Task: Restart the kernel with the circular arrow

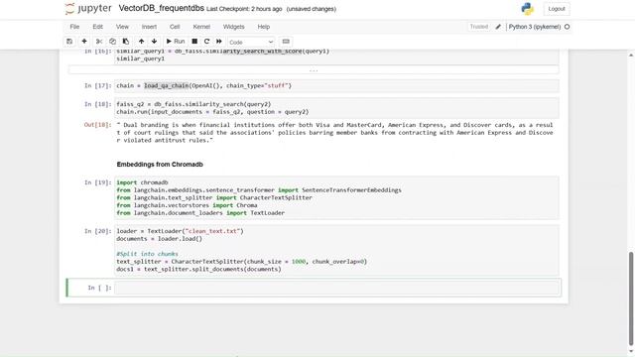Action: click(x=207, y=42)
